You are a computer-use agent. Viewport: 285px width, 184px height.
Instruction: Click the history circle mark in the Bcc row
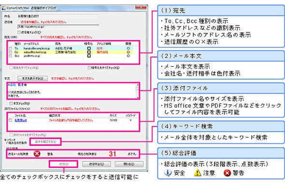[x=128, y=56]
